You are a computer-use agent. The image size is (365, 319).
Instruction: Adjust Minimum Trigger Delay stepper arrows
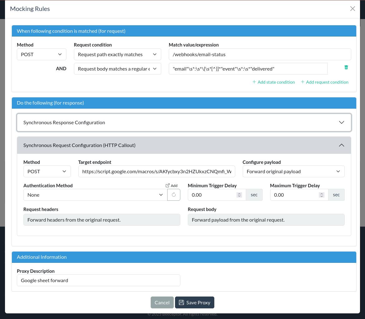pos(239,195)
